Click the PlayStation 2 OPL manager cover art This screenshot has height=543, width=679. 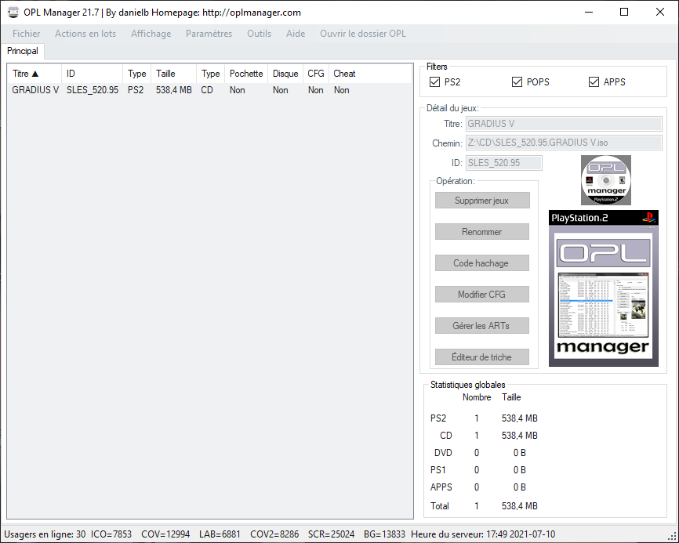coord(604,288)
